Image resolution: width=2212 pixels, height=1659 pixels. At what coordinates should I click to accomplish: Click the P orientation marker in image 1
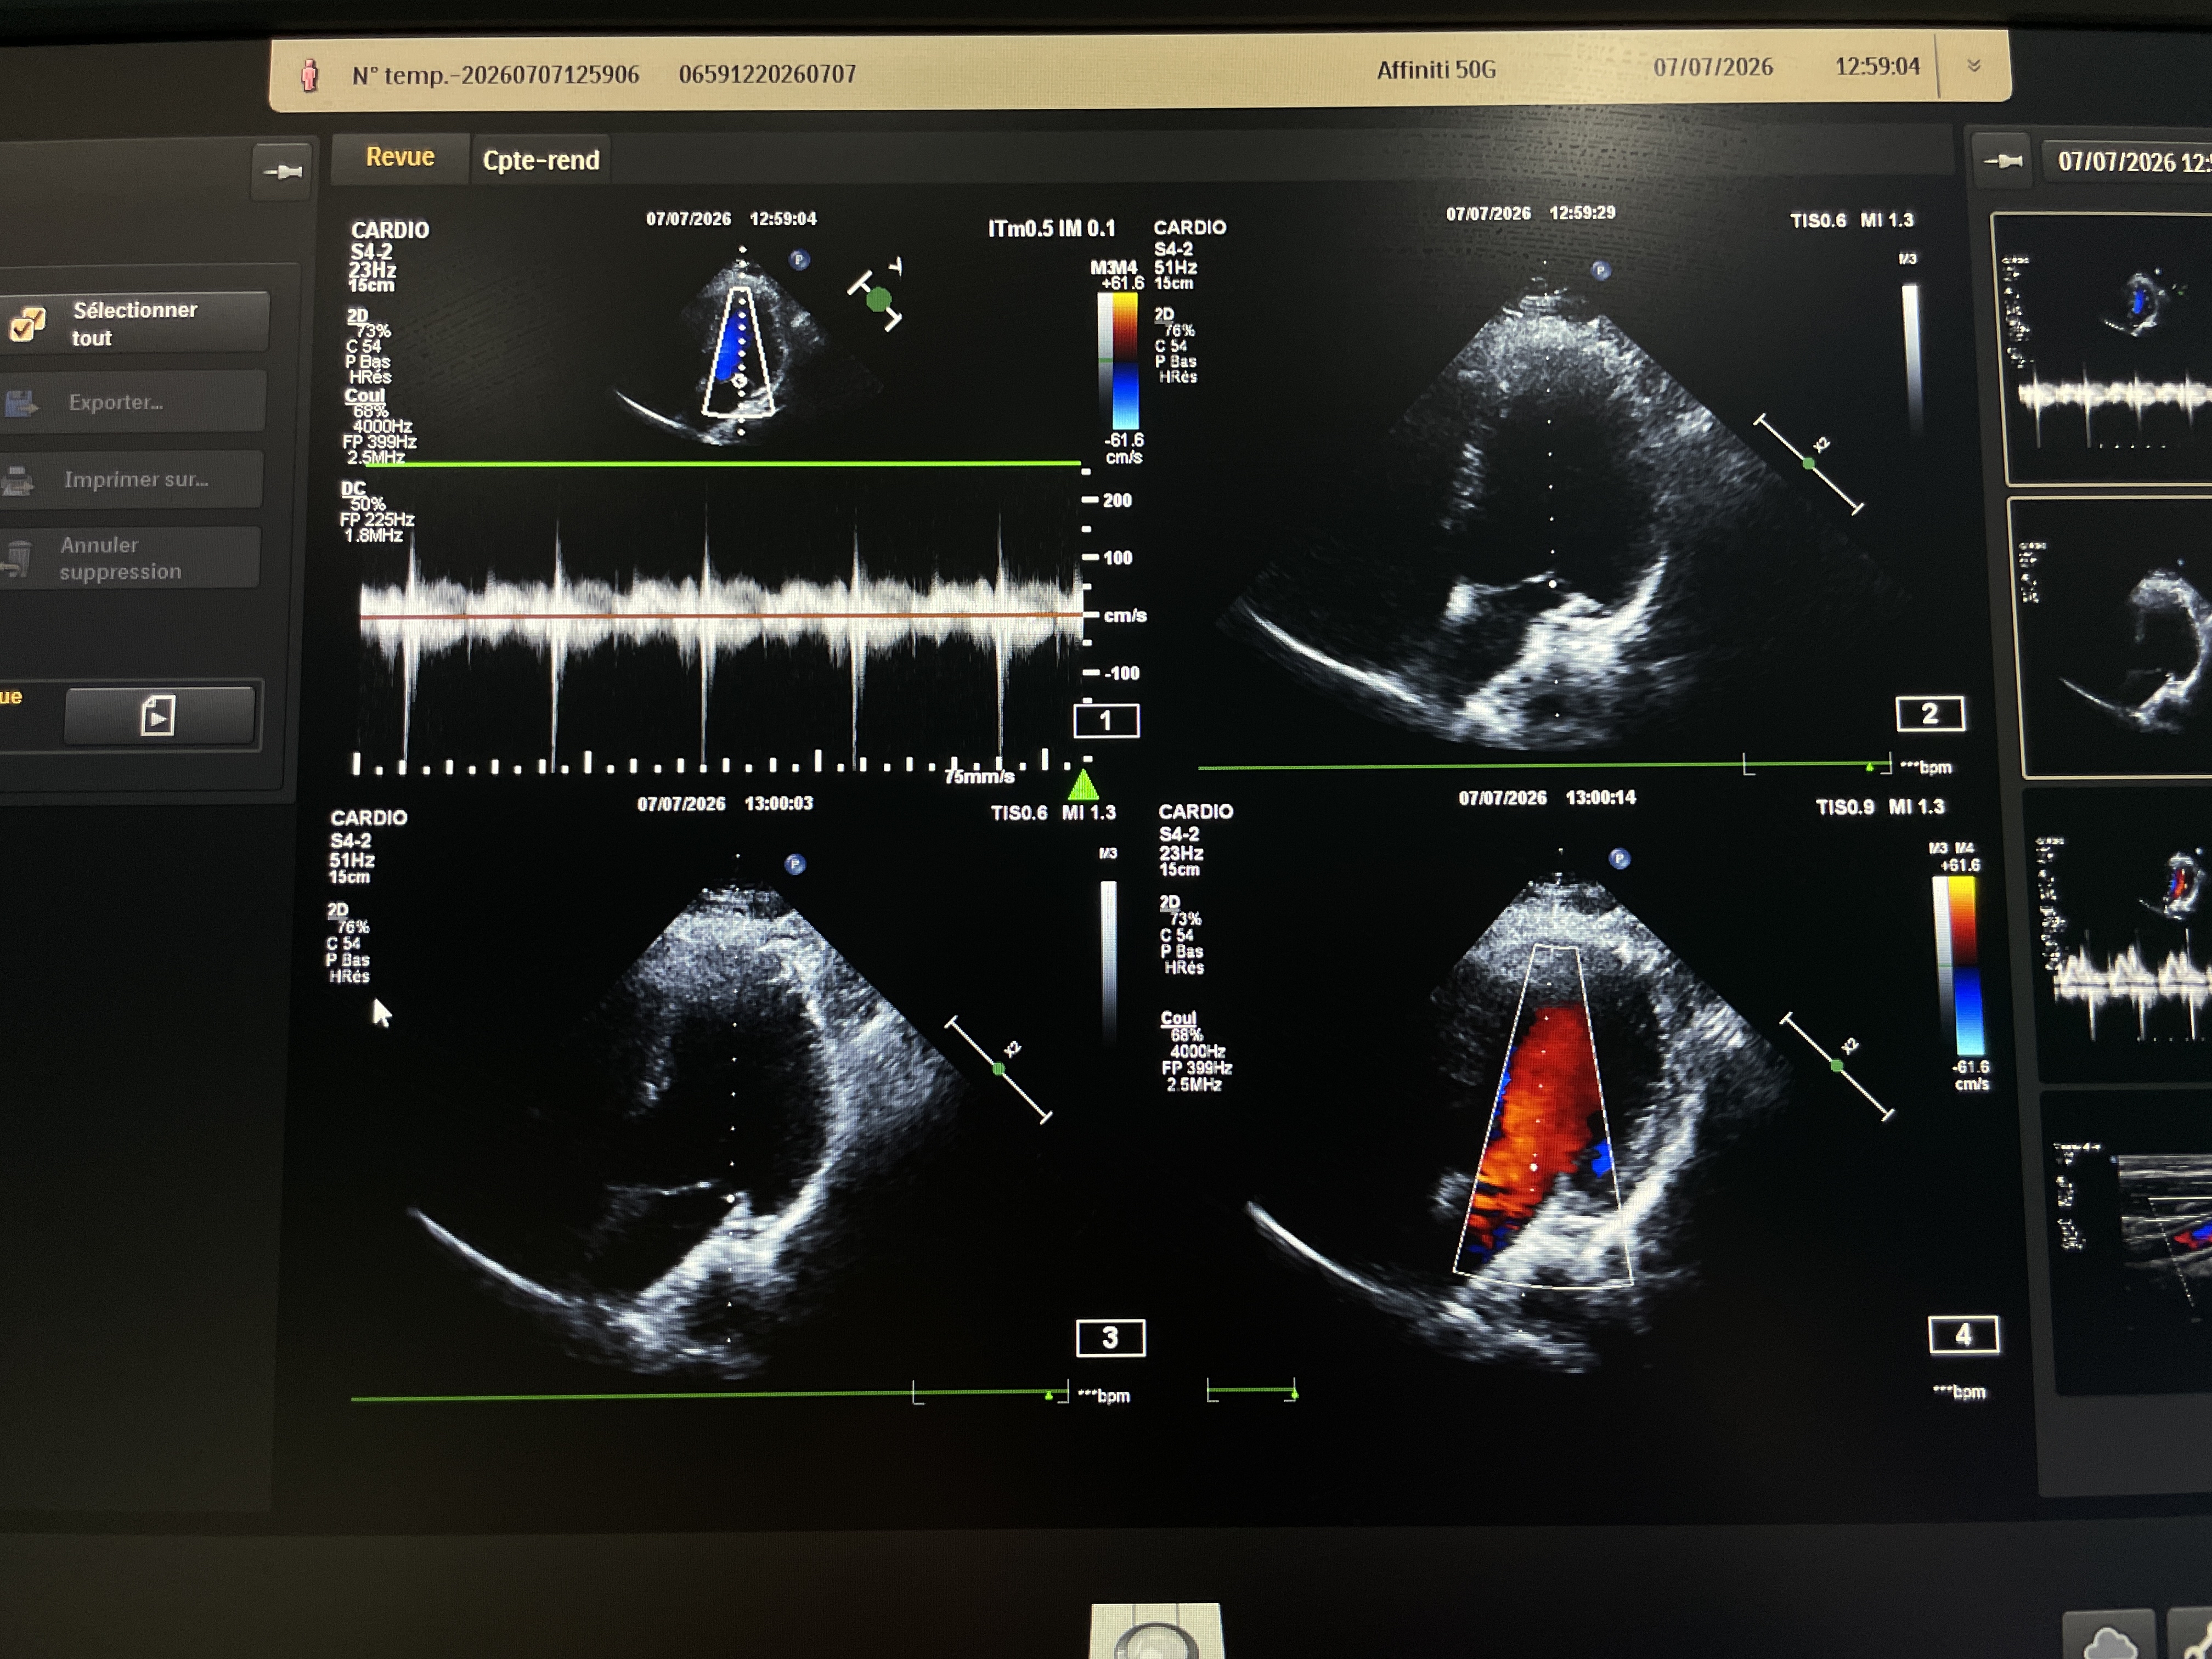pyautogui.click(x=799, y=260)
